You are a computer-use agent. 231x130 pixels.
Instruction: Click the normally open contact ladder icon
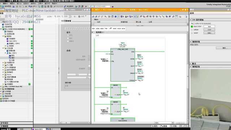93,29
